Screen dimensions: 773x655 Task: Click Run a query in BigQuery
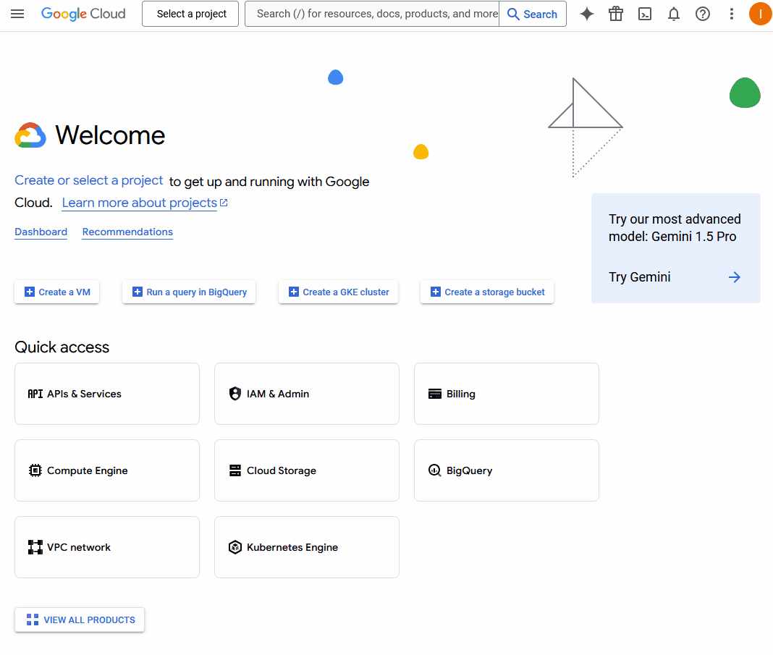pos(189,292)
